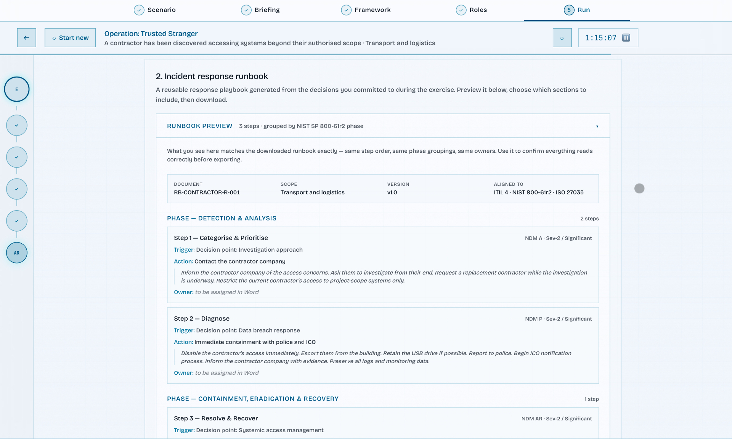Click the Step 3 — Resolve & Recover title

[x=216, y=418]
